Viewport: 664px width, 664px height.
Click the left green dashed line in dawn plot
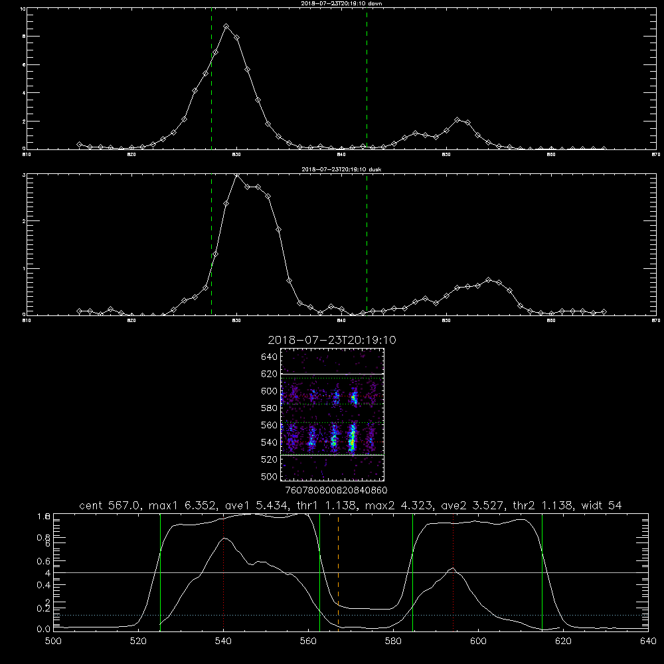point(211,78)
